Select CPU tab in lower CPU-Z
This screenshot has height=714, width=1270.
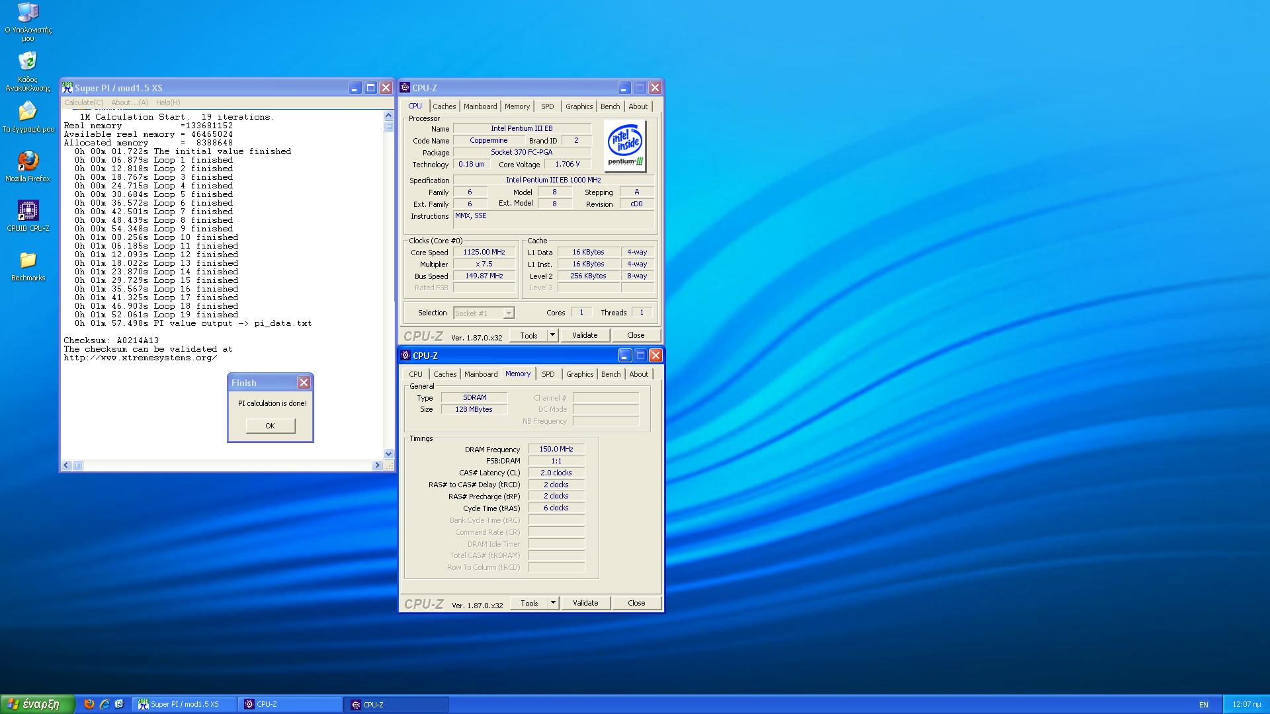pos(415,374)
